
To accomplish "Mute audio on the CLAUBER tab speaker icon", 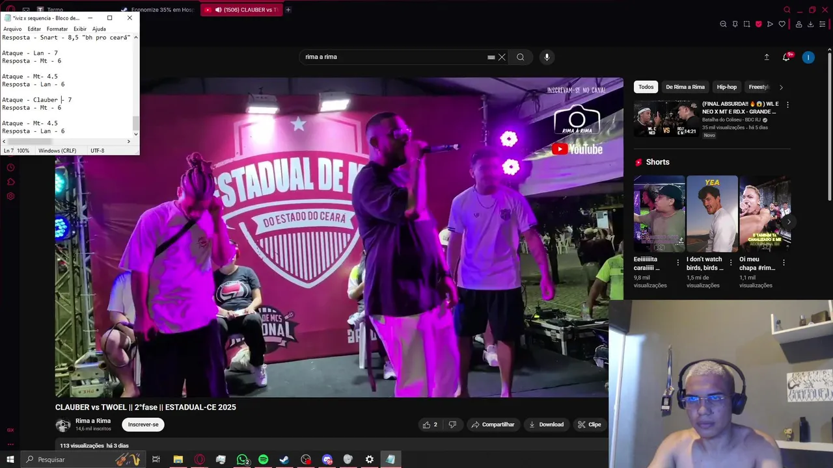I will (218, 10).
